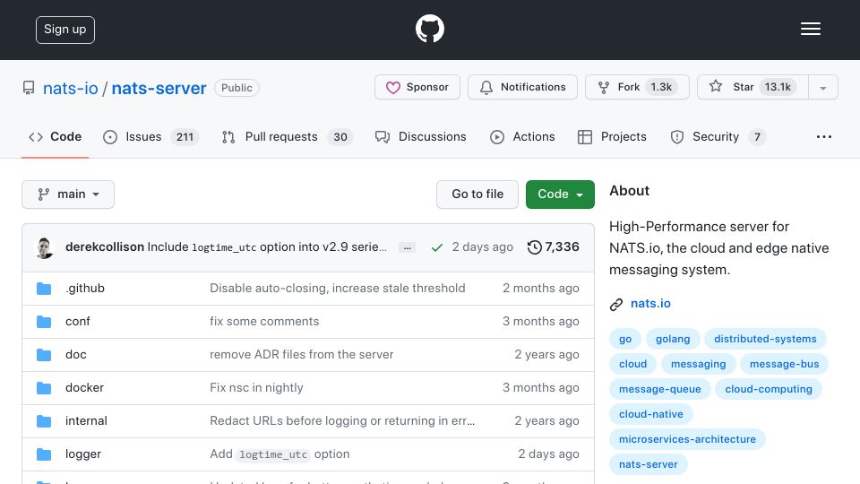
Task: Star the nats-server repository
Action: tap(752, 87)
